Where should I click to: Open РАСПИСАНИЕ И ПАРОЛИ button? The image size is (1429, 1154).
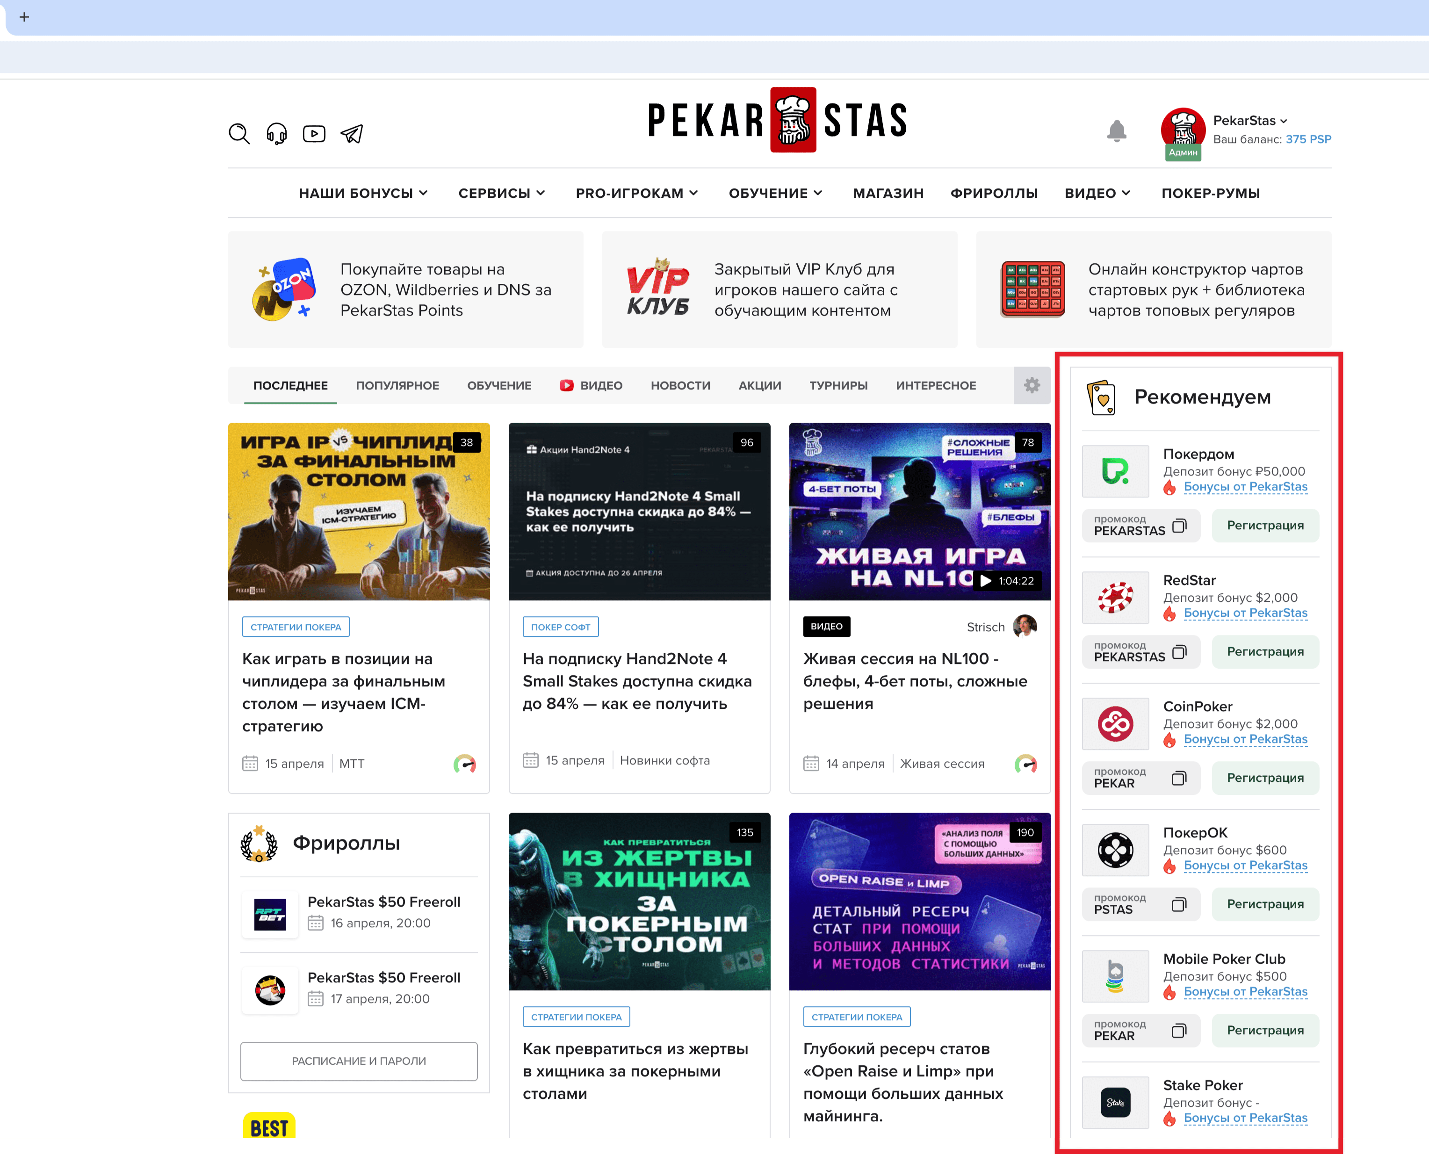click(x=358, y=1061)
